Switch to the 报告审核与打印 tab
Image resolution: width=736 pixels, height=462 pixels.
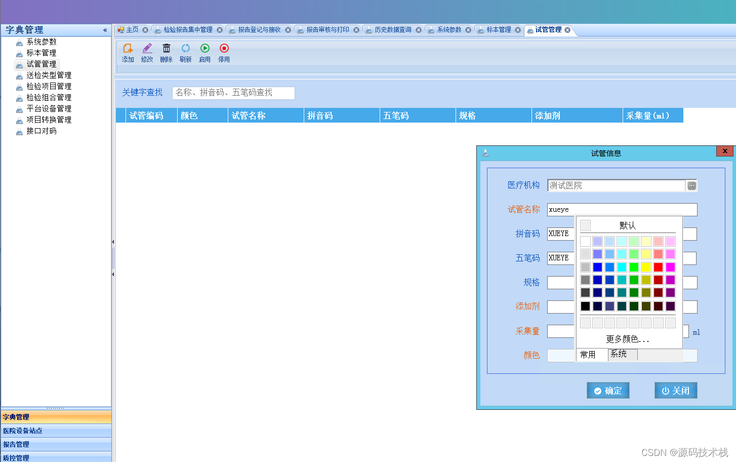[328, 30]
